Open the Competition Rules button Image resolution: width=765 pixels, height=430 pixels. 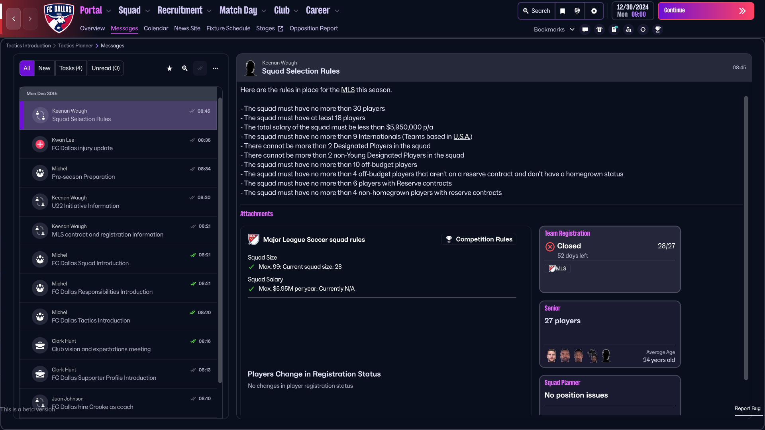(x=479, y=239)
